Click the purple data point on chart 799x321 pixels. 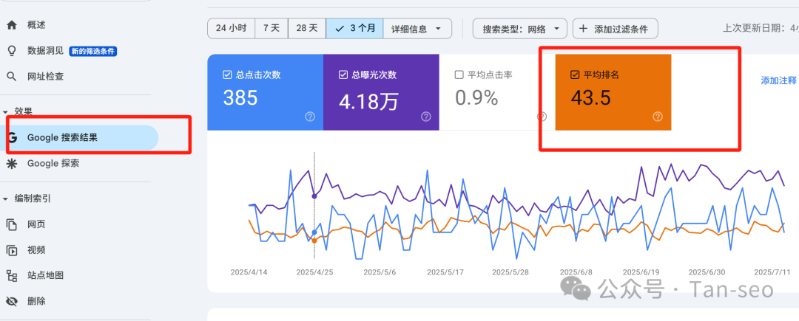point(314,196)
